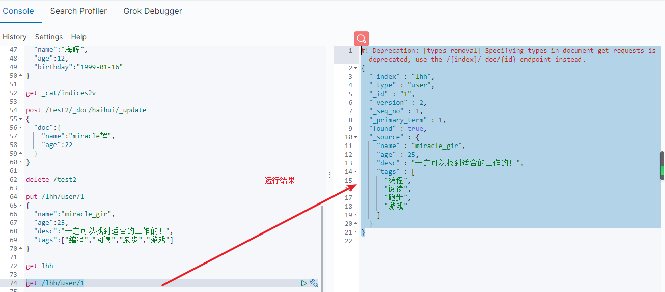
Task: Collapse the tags array at line 14
Action: (355, 172)
